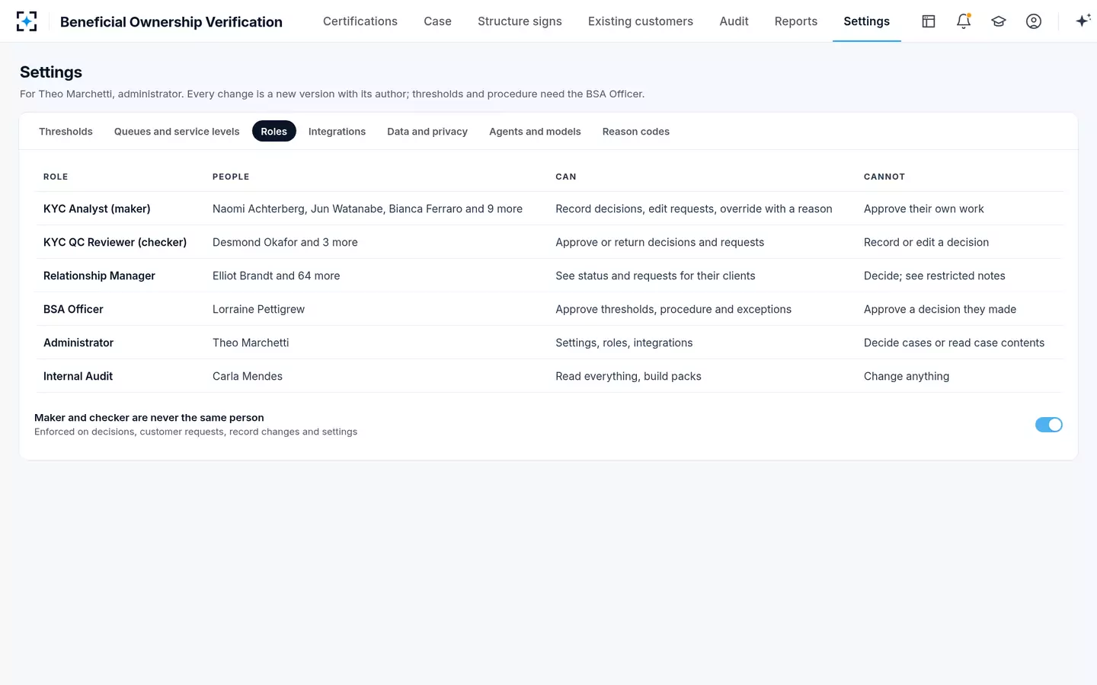Open the Case navigation item
Viewport: 1097px width, 685px height.
tap(438, 21)
